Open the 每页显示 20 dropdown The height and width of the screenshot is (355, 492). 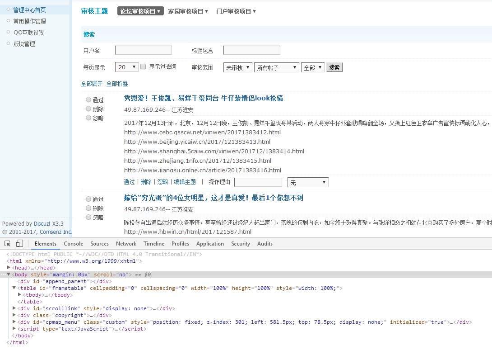tap(127, 67)
